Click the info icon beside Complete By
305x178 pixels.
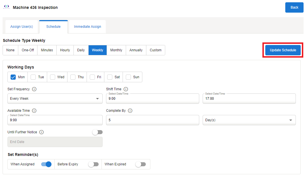(130, 111)
